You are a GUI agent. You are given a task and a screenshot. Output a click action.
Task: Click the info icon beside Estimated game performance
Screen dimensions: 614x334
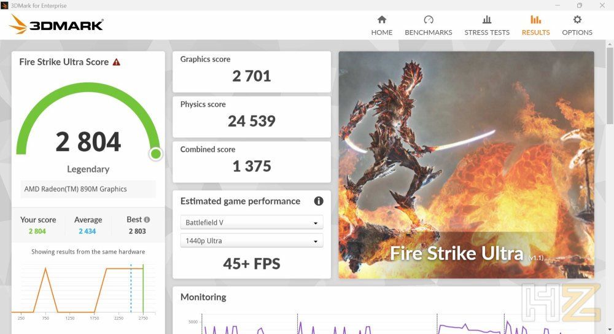tap(319, 201)
